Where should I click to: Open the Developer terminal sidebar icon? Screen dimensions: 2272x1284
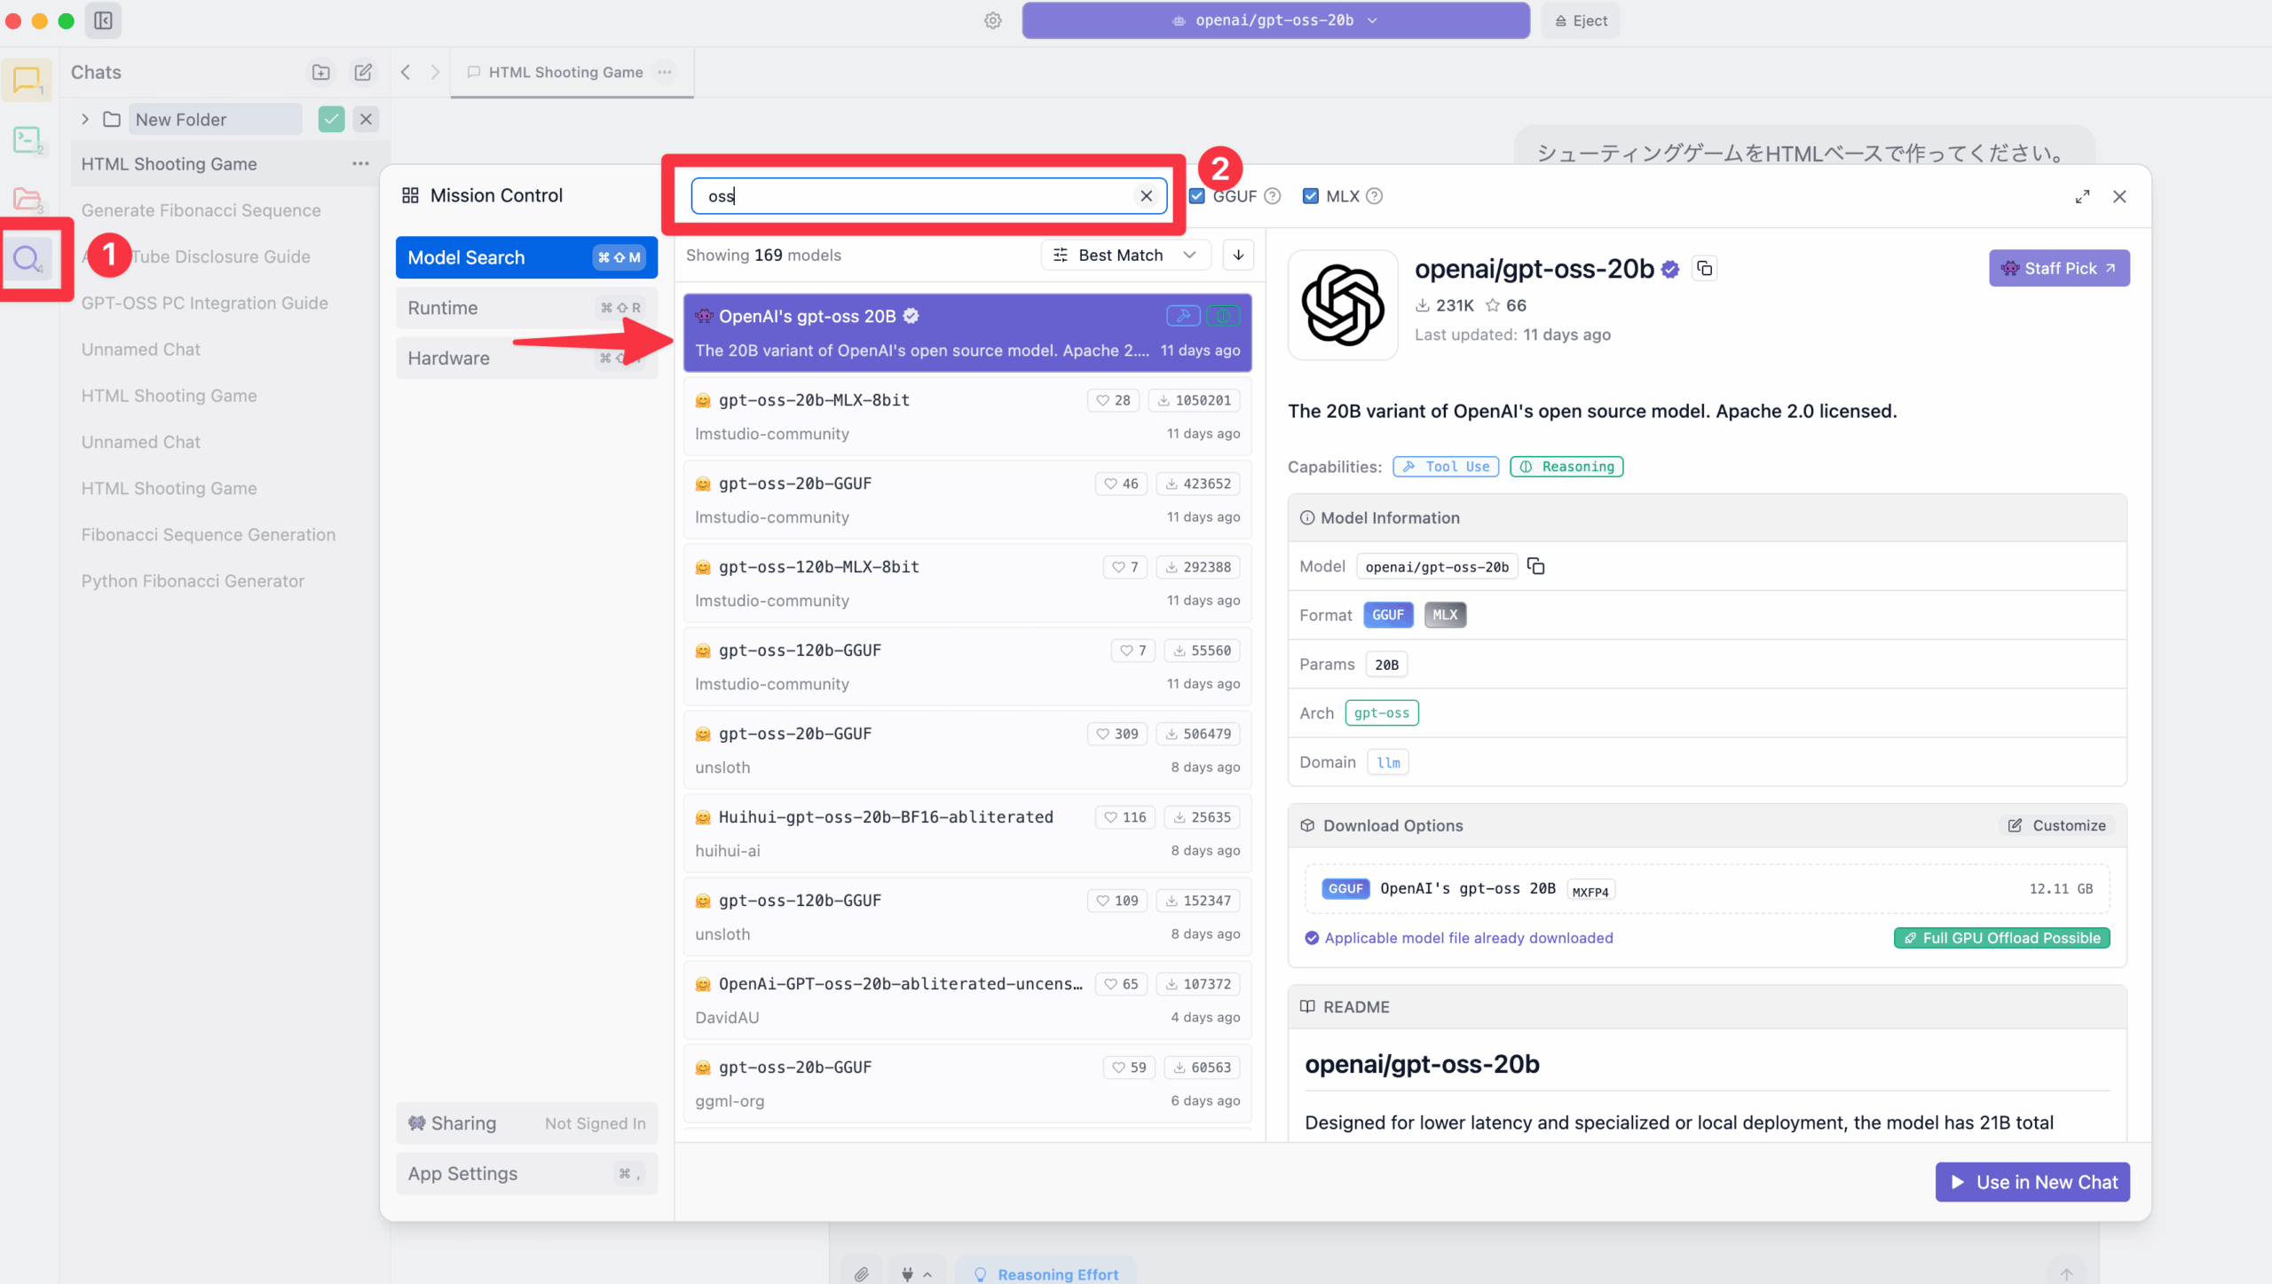coord(27,139)
